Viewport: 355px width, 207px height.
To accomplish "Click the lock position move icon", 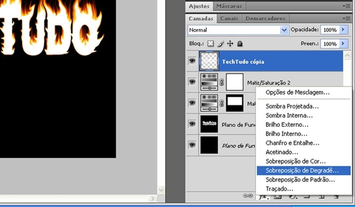I will [230, 43].
